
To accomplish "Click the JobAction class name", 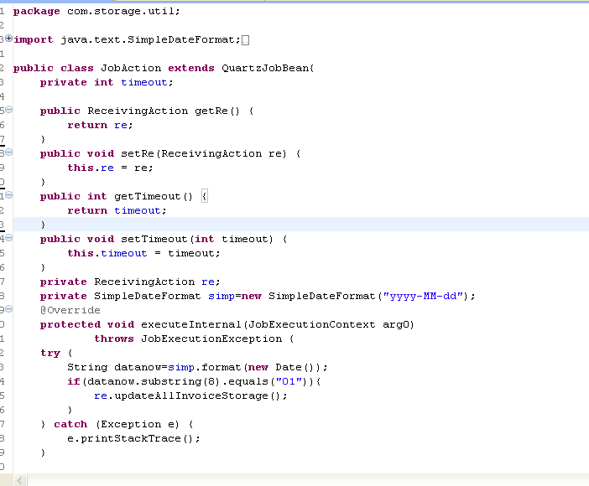I will click(x=131, y=69).
